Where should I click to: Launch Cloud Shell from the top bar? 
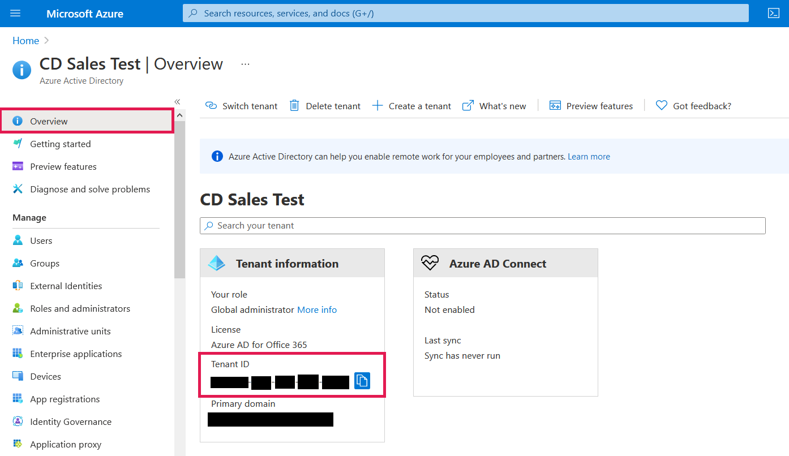click(774, 13)
